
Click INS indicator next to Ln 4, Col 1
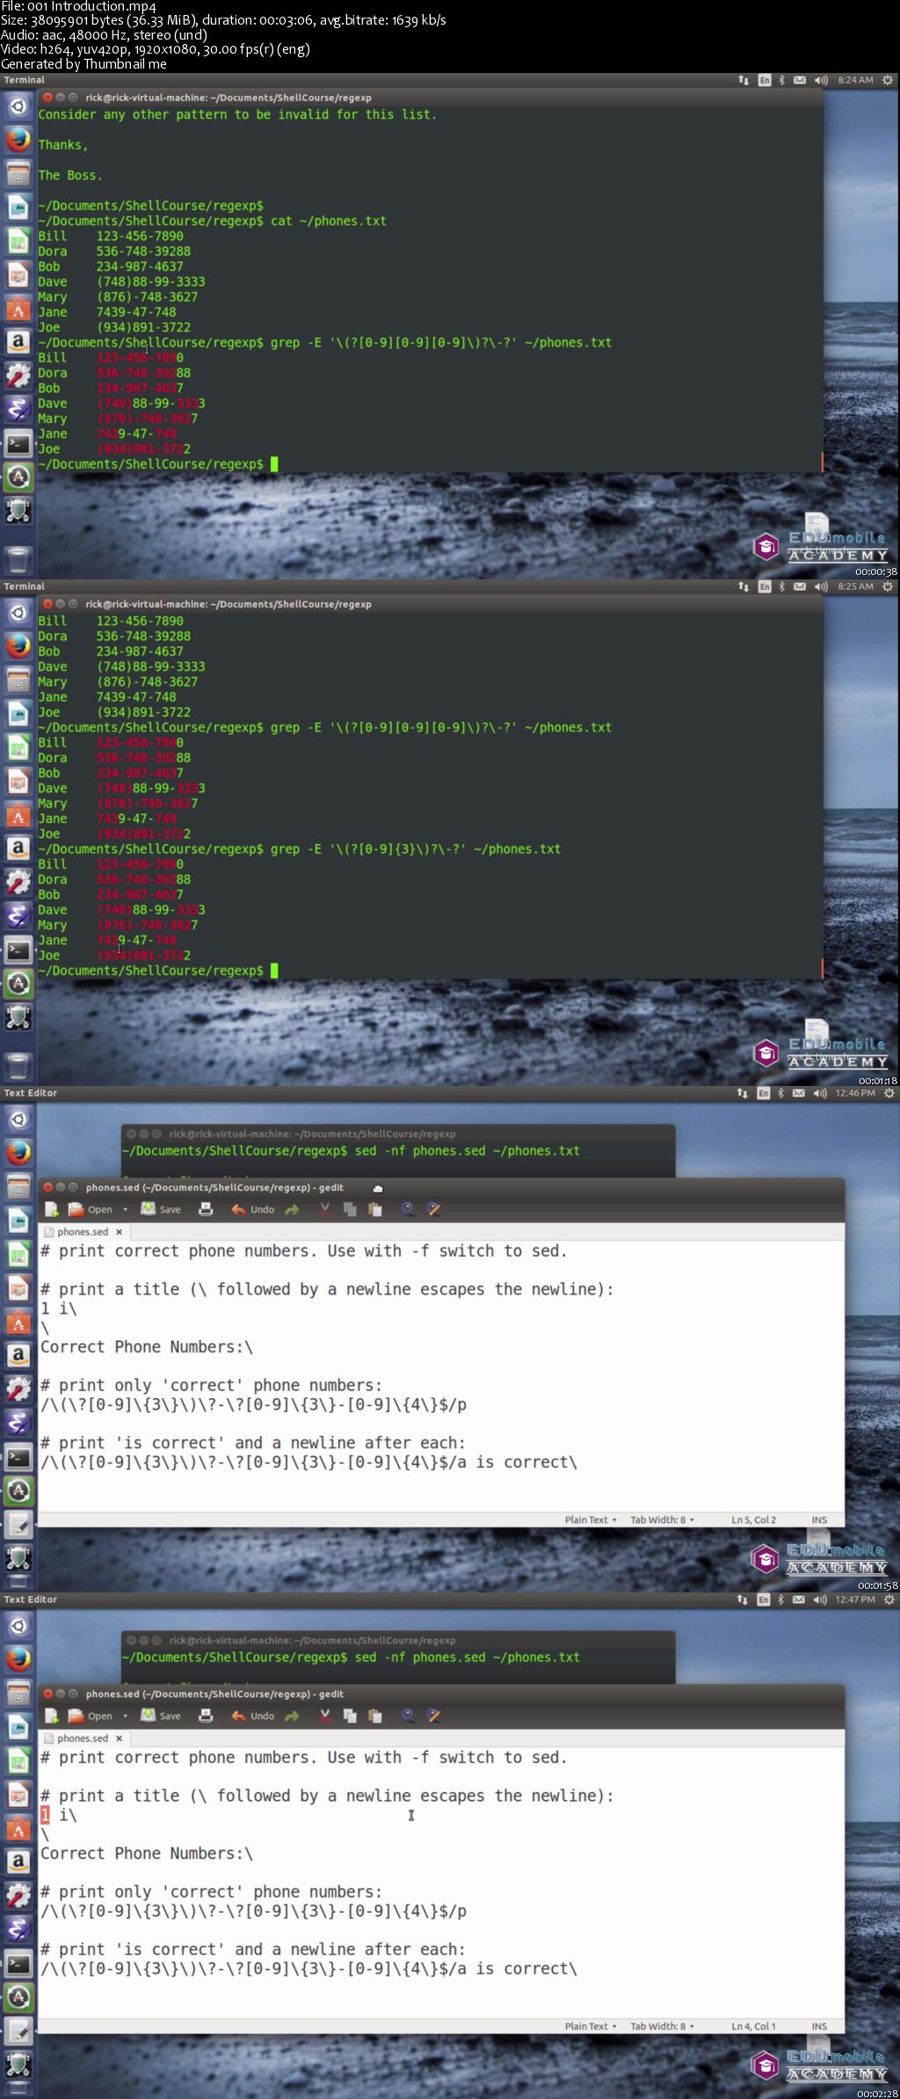point(819,2026)
